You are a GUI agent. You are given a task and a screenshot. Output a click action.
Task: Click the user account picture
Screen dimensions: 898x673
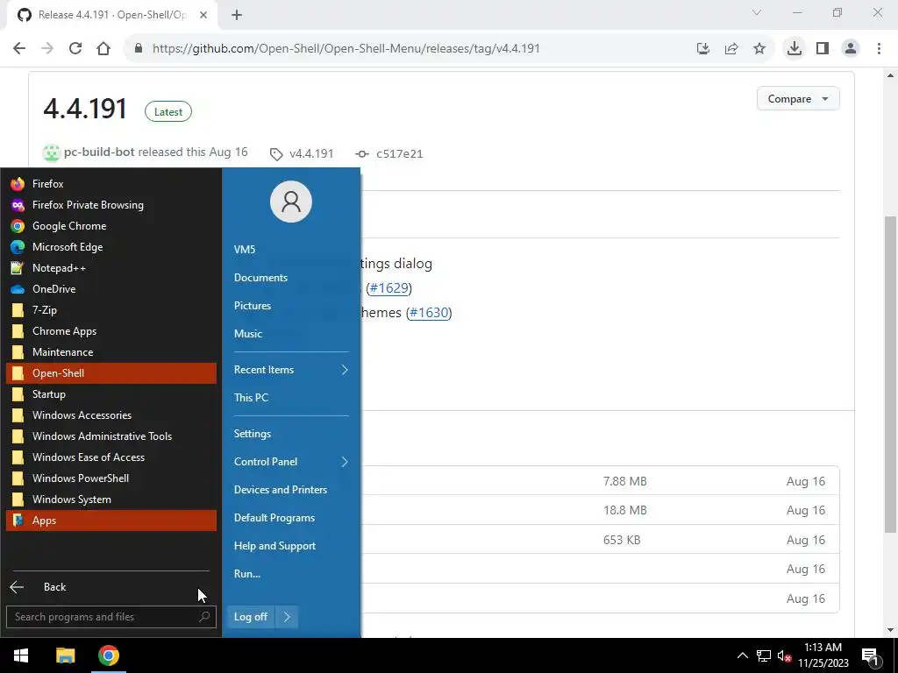pyautogui.click(x=291, y=202)
